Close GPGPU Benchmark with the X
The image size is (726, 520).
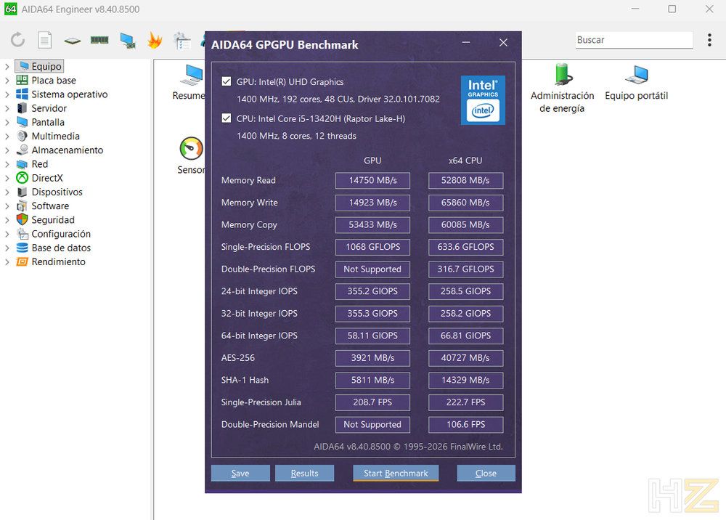click(503, 43)
